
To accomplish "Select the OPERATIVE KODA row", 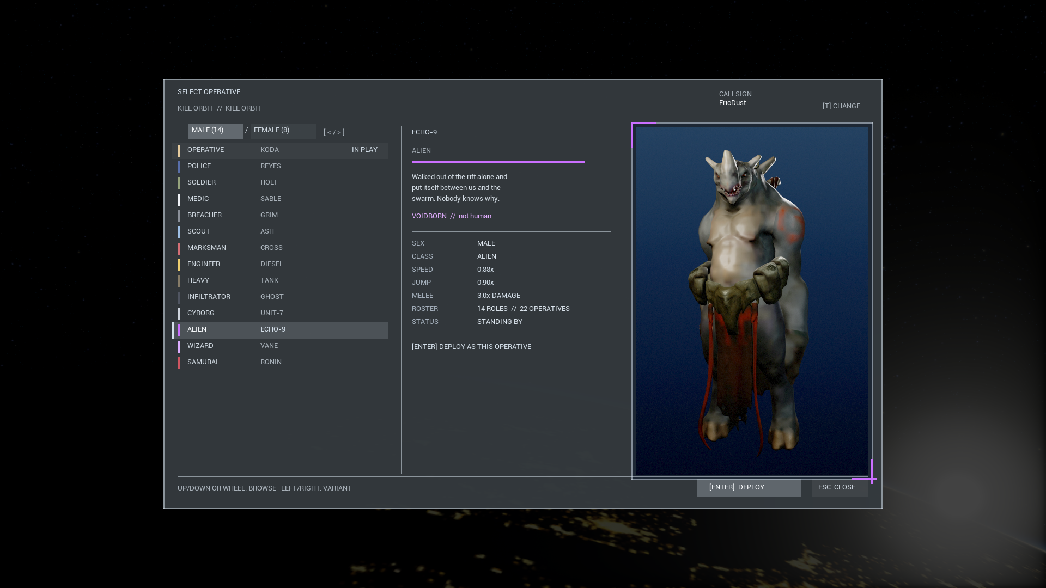I will point(280,150).
